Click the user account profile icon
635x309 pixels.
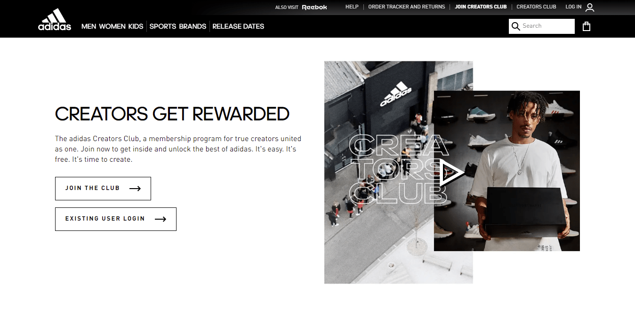[x=590, y=7]
